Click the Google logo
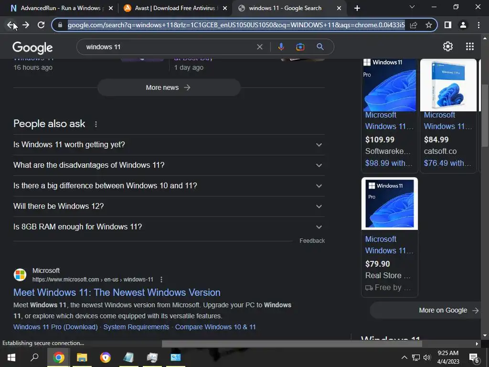Image resolution: width=489 pixels, height=367 pixels. 32,48
